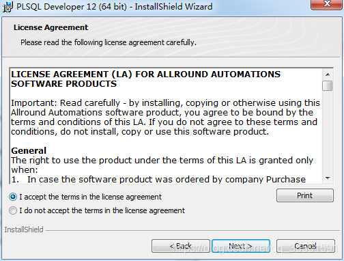Click the License Agreement header title

point(51,27)
